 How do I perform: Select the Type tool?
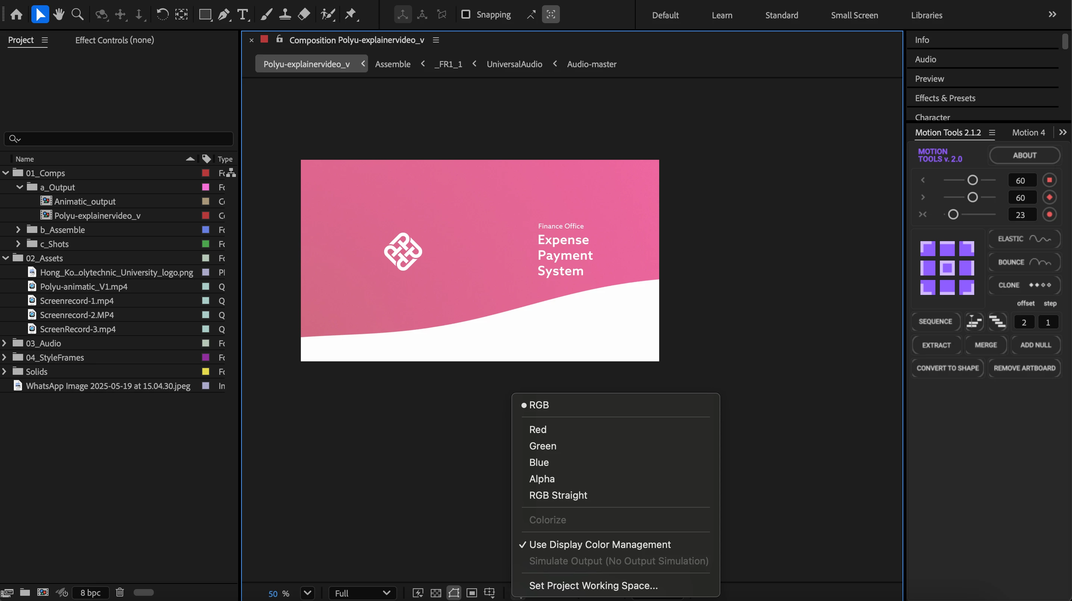[x=243, y=15]
